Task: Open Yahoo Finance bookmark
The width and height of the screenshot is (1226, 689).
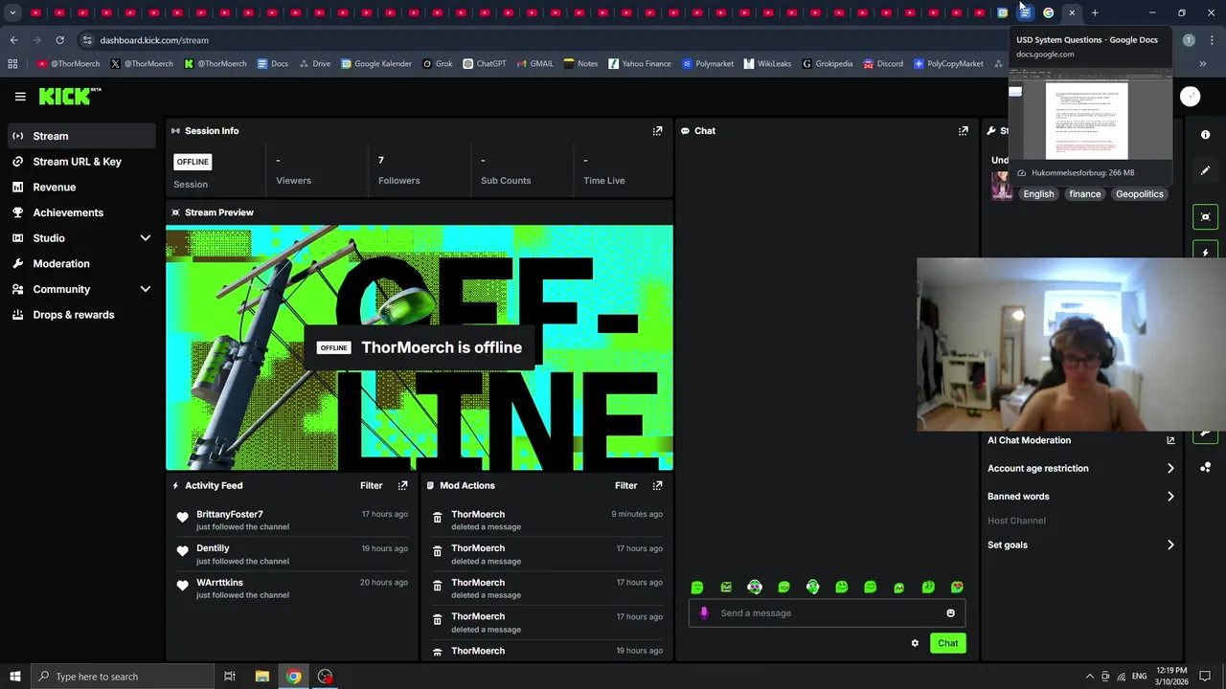Action: (639, 64)
